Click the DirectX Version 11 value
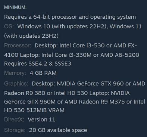 [41, 119]
